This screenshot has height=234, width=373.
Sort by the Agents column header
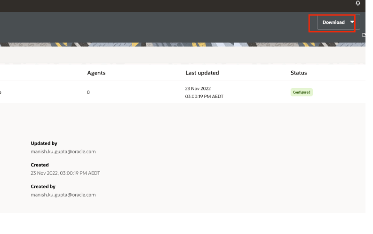tap(96, 73)
